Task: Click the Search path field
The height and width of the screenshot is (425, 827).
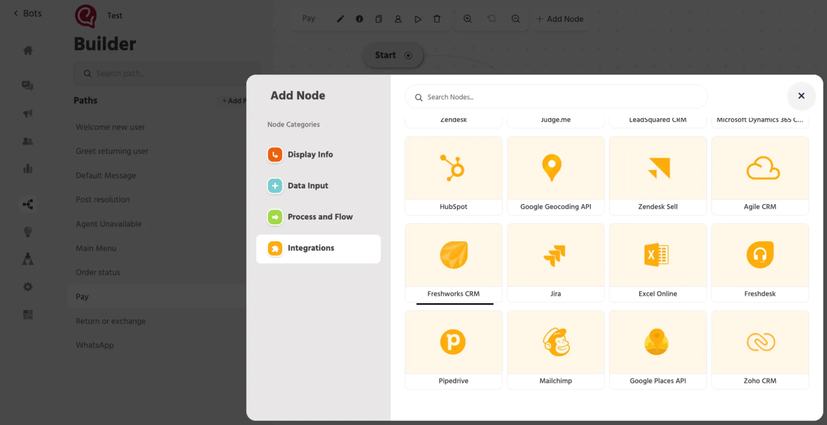Action: [x=167, y=74]
